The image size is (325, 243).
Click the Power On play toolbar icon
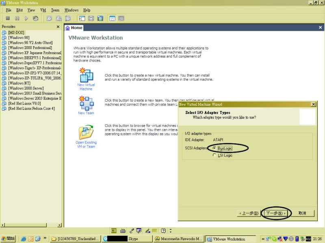pos(26,18)
